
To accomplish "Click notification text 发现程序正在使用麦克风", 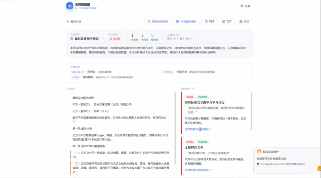I will click(271, 159).
